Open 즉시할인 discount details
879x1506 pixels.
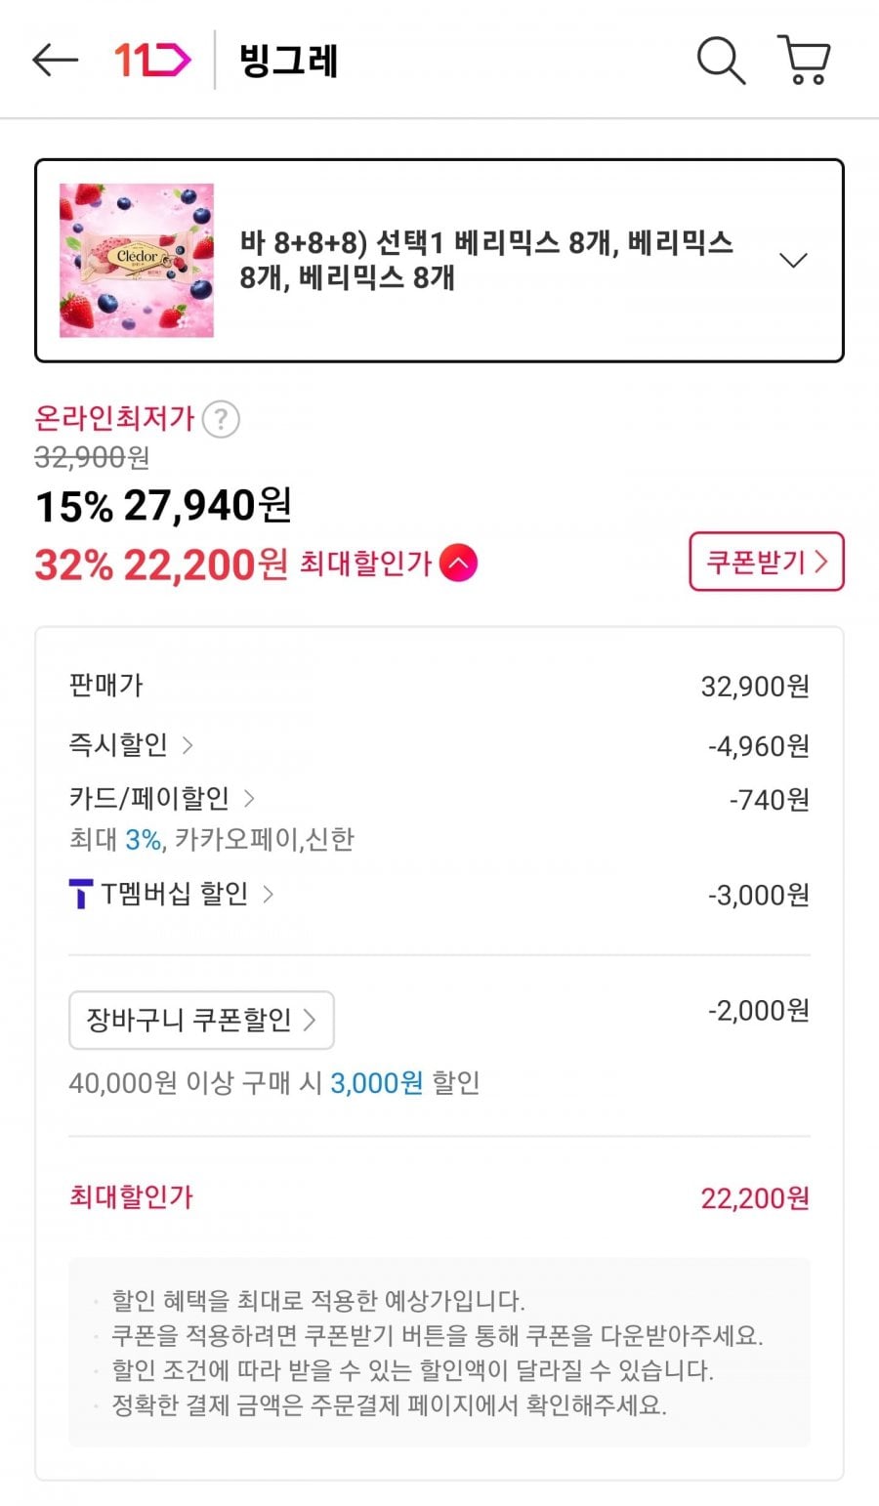pos(130,745)
